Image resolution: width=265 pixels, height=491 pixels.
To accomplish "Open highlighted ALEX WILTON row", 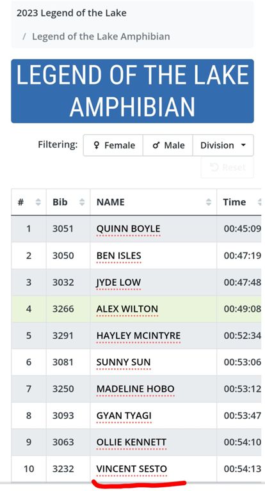I will (136, 309).
